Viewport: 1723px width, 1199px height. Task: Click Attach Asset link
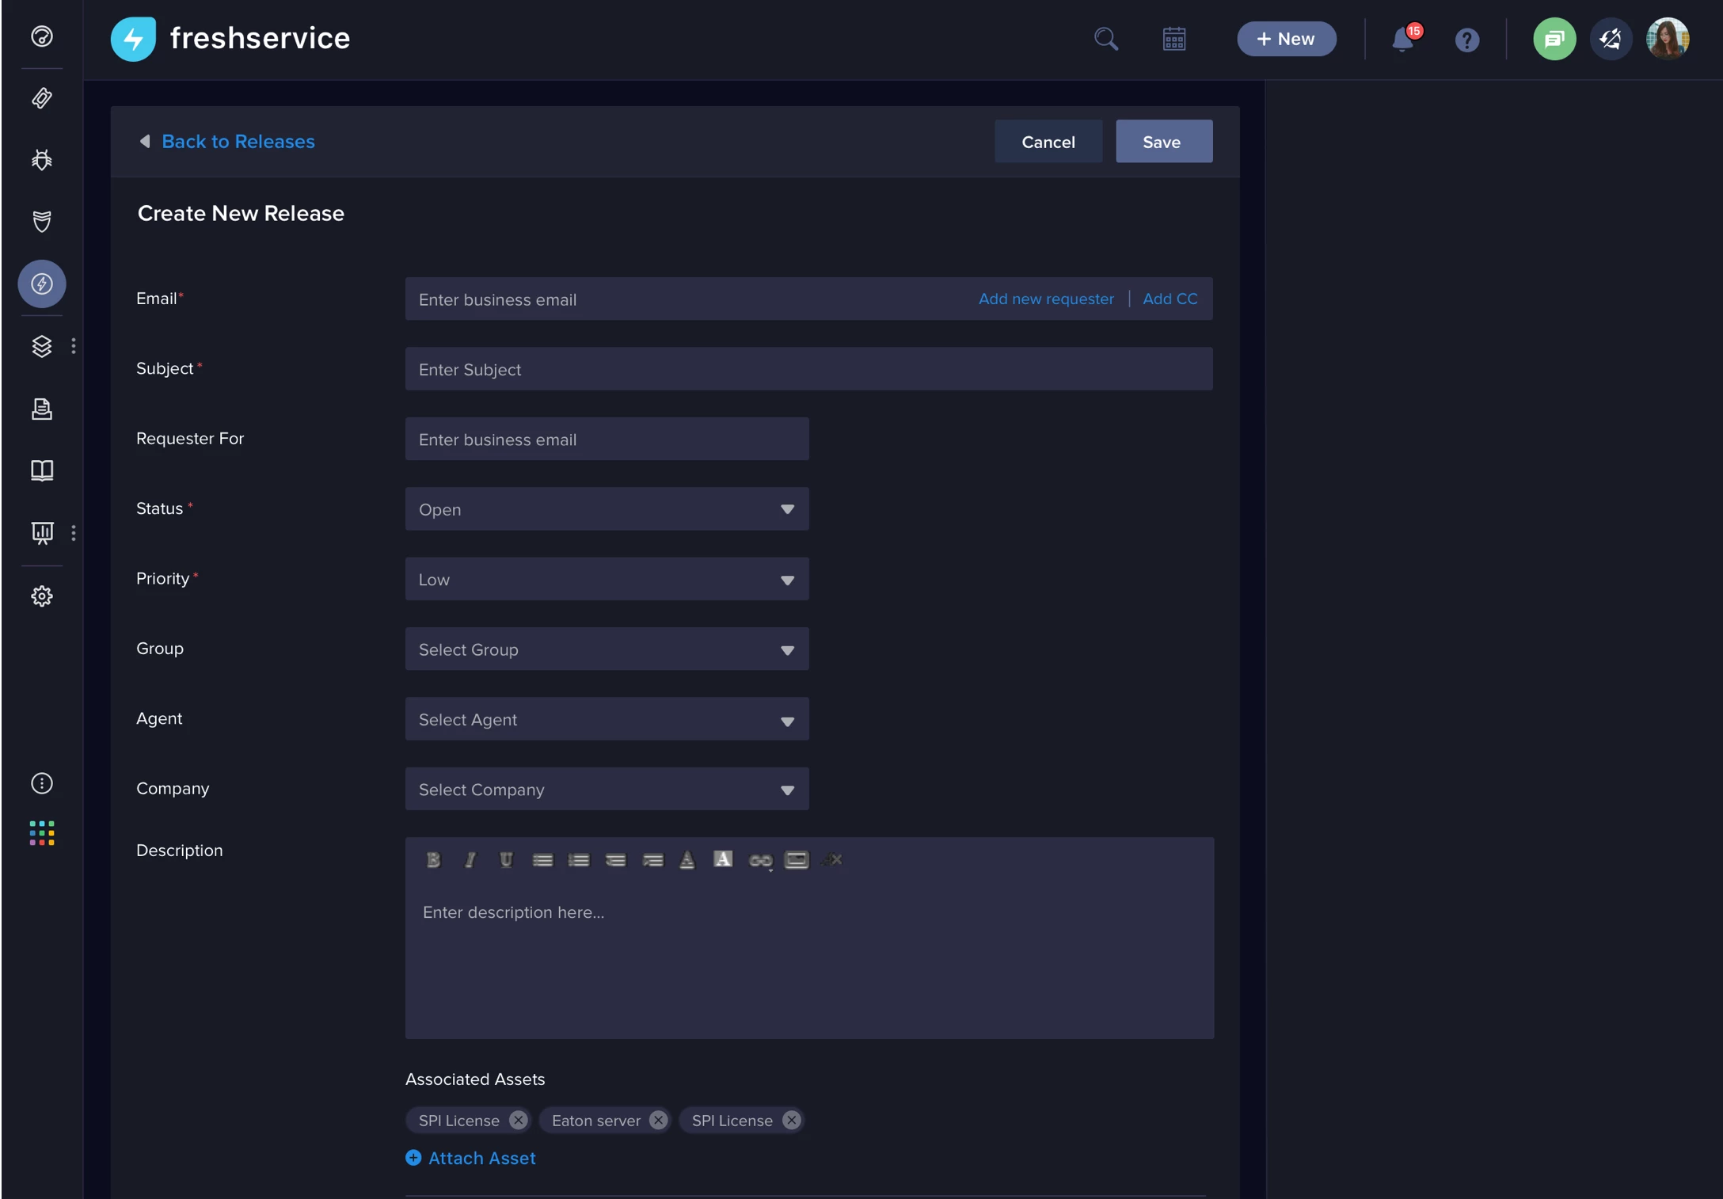[x=470, y=1158]
